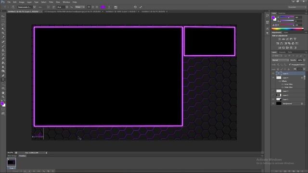The image size is (308, 173).
Task: Select the History Brush tool
Action: tap(3, 54)
